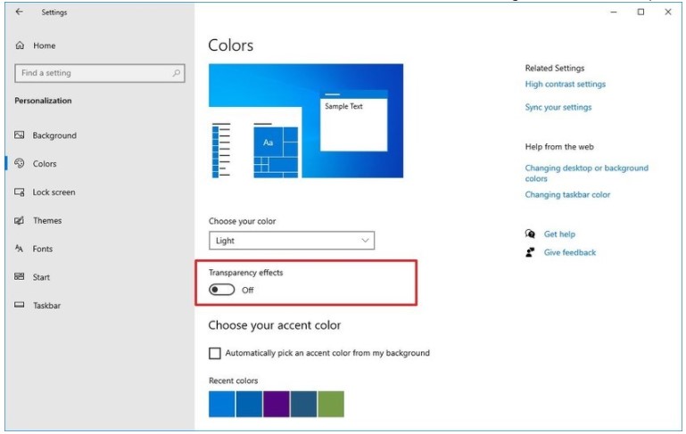Image resolution: width=686 pixels, height=434 pixels.
Task: Click the Personalization section label
Action: pos(43,101)
